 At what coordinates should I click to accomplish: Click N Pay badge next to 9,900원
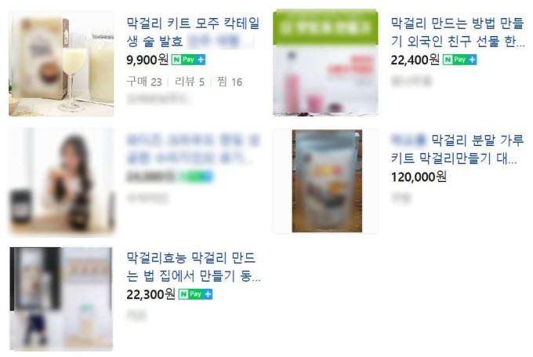click(188, 60)
